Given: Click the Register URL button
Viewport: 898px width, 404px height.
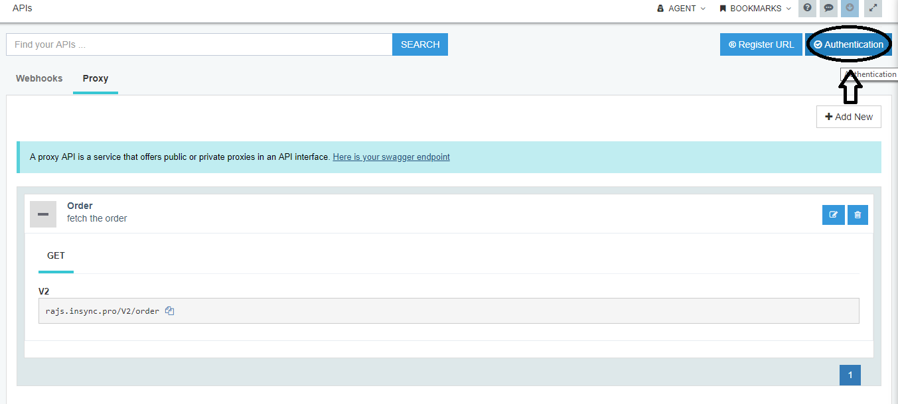Looking at the screenshot, I should [761, 44].
